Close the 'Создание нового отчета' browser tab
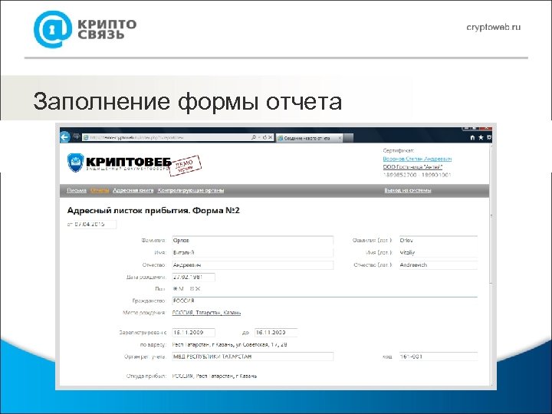The image size is (552, 414). (x=340, y=138)
